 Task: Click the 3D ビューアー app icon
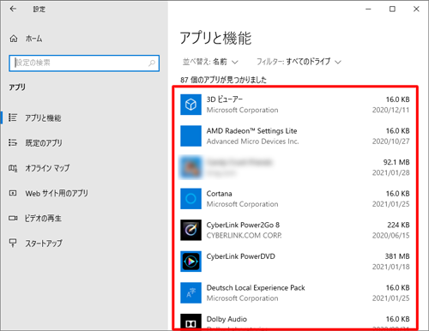[190, 105]
